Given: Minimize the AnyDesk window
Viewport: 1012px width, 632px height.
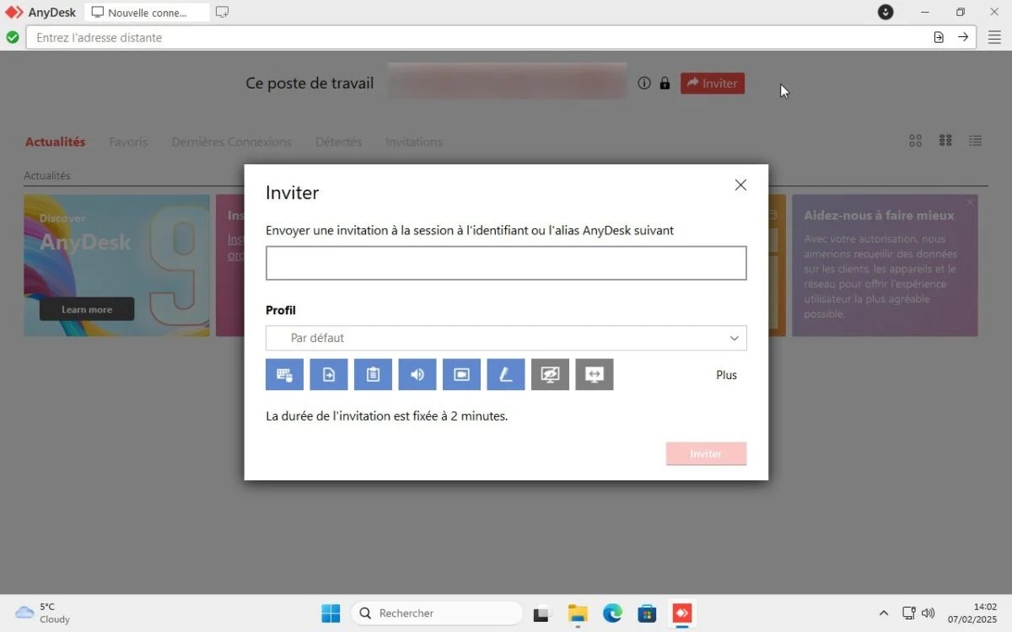Looking at the screenshot, I should click(x=925, y=12).
